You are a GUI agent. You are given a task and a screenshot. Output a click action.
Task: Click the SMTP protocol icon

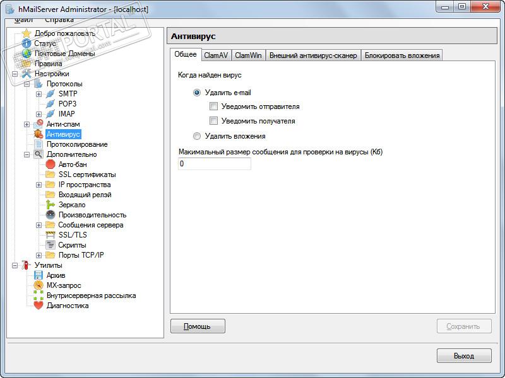click(50, 94)
